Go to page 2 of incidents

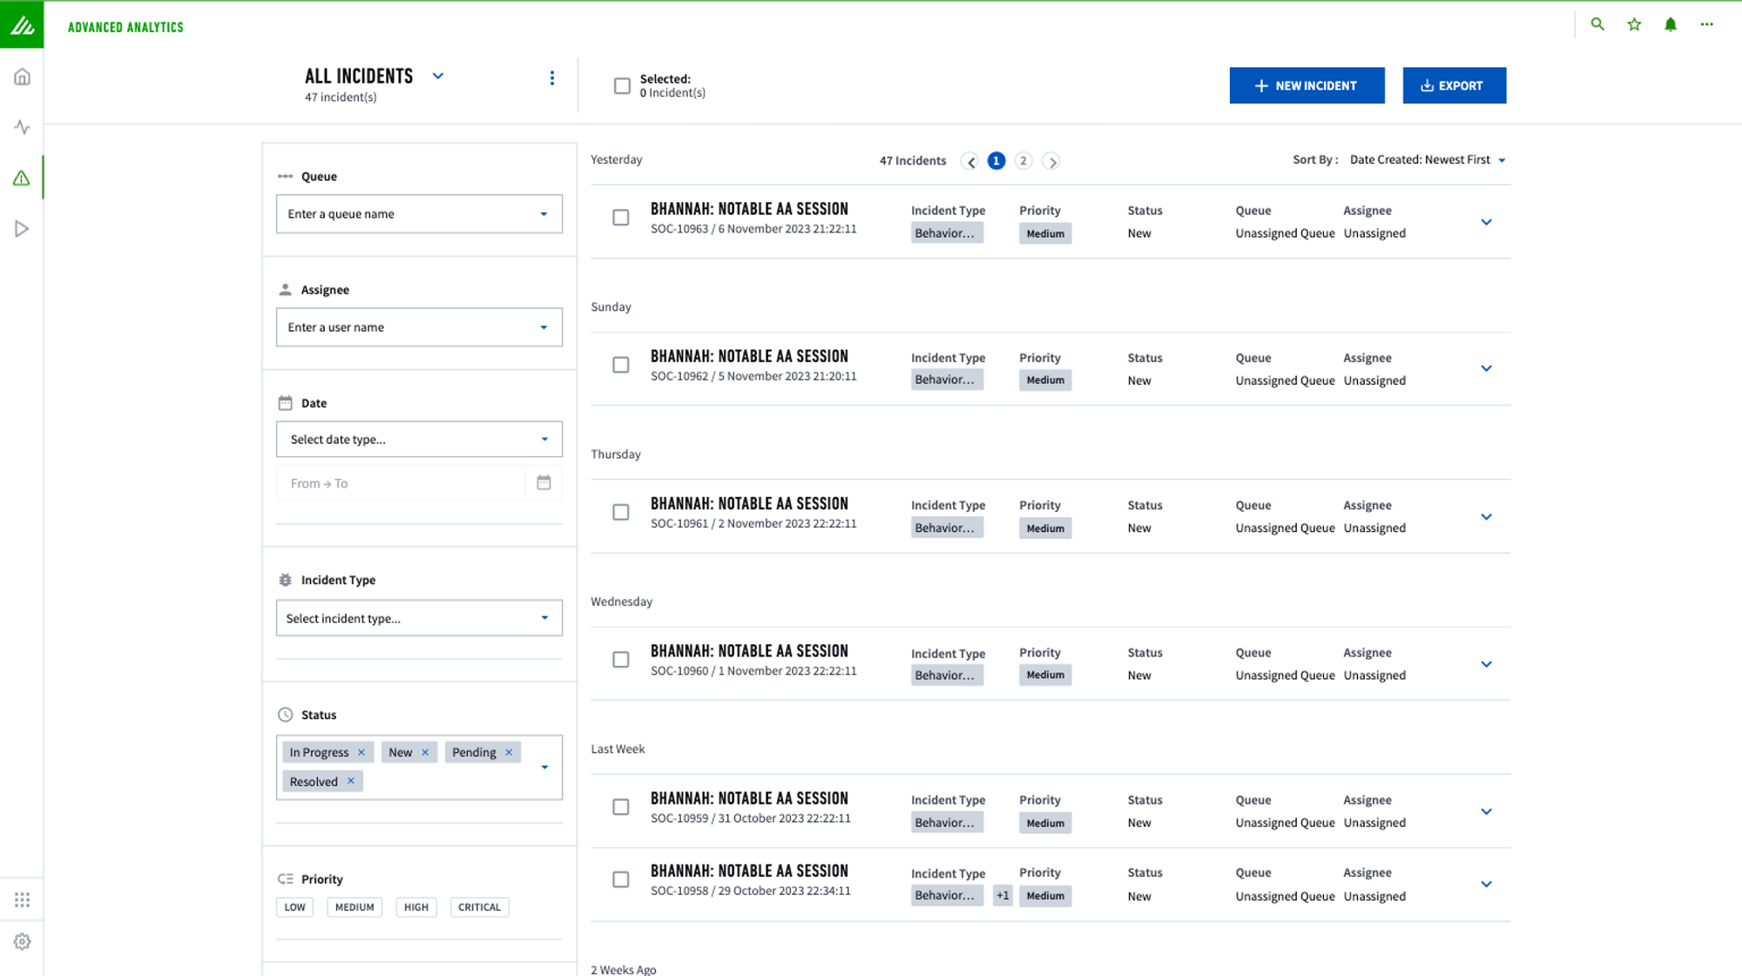click(x=1023, y=161)
